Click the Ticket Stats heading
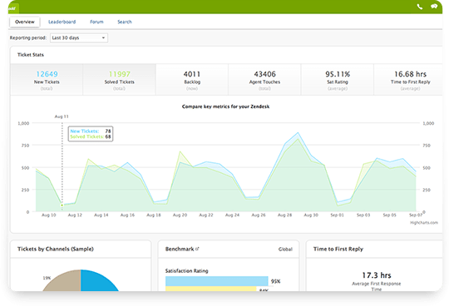This screenshot has height=307, width=449. tap(31, 55)
